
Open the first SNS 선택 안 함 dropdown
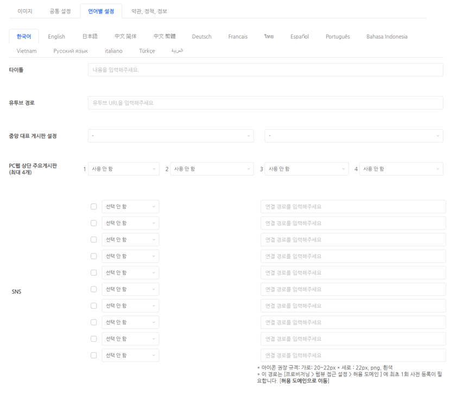point(130,207)
